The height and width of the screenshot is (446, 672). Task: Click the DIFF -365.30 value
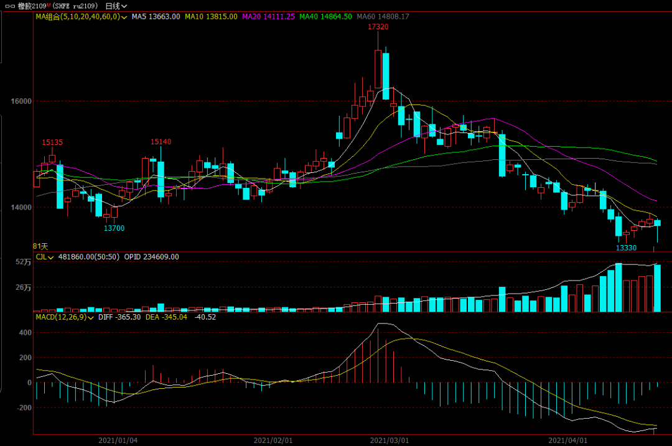[x=119, y=317]
